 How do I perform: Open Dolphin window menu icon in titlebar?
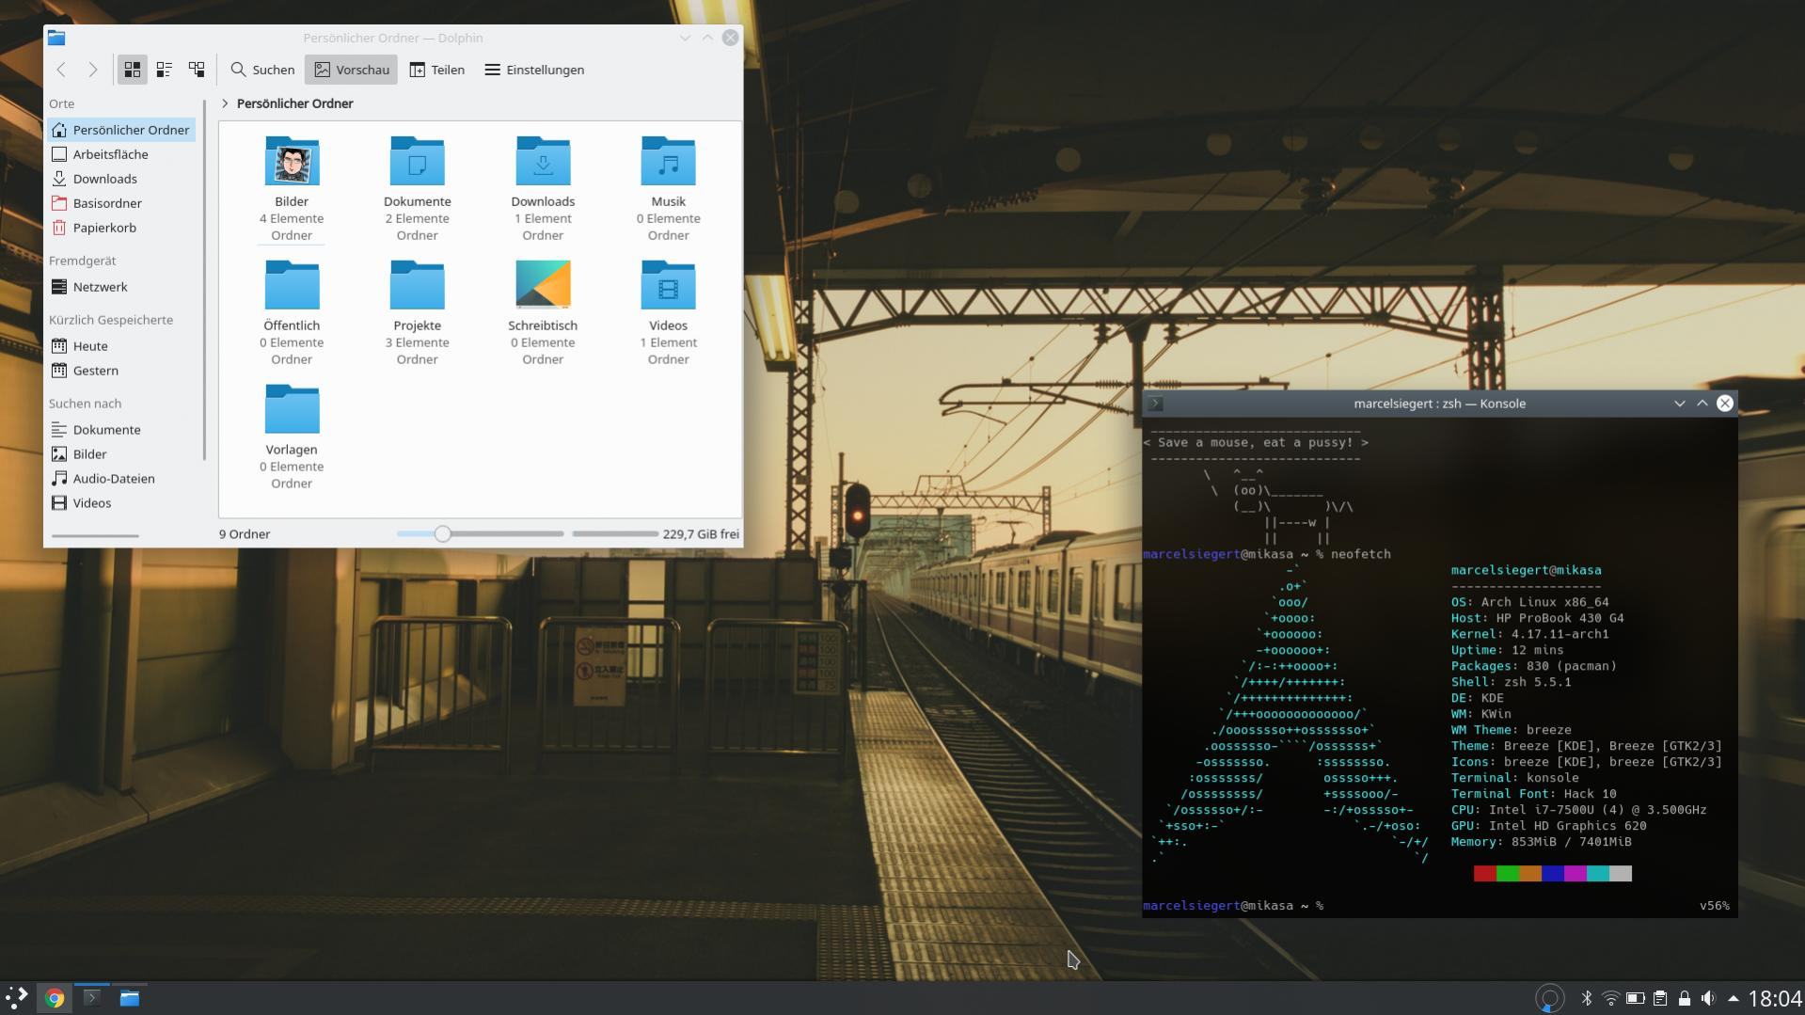coord(56,38)
